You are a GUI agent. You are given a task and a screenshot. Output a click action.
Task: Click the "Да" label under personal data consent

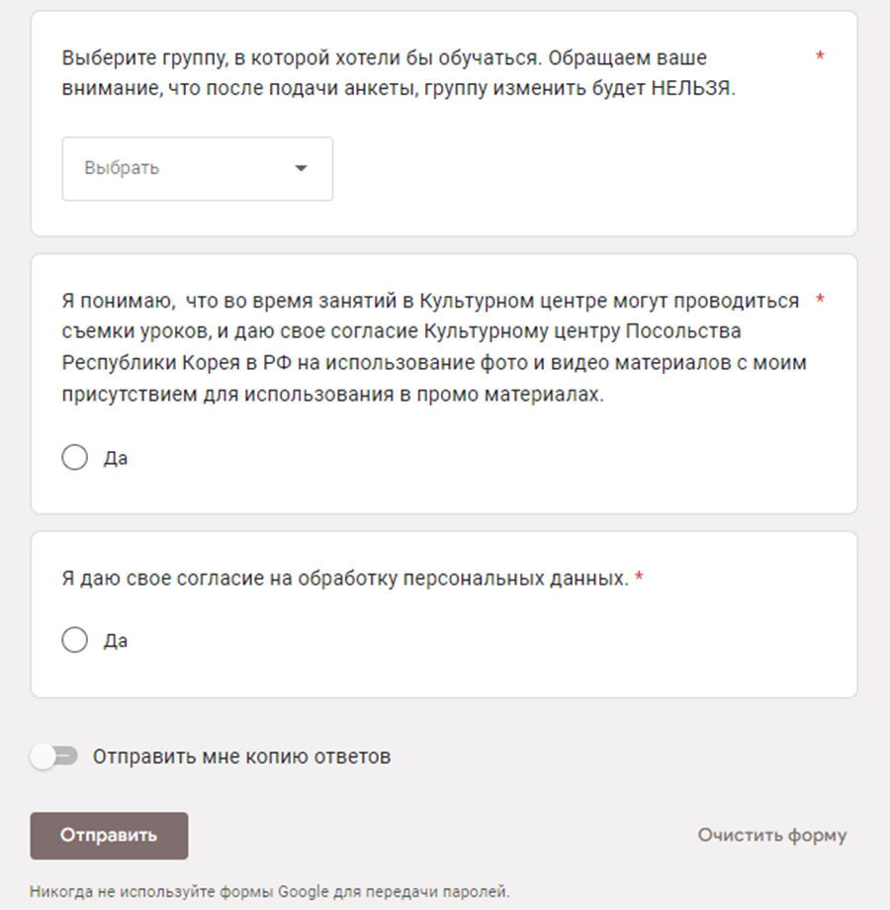click(116, 641)
